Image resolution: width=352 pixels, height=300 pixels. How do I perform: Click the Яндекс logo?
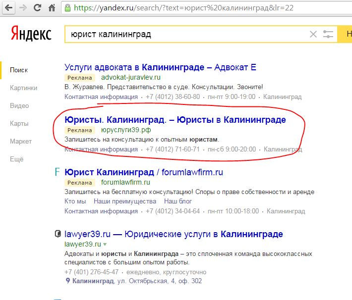pyautogui.click(x=31, y=34)
